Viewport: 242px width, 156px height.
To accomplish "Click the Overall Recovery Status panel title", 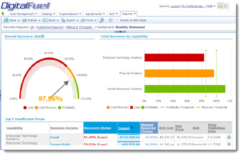I will [24, 36].
